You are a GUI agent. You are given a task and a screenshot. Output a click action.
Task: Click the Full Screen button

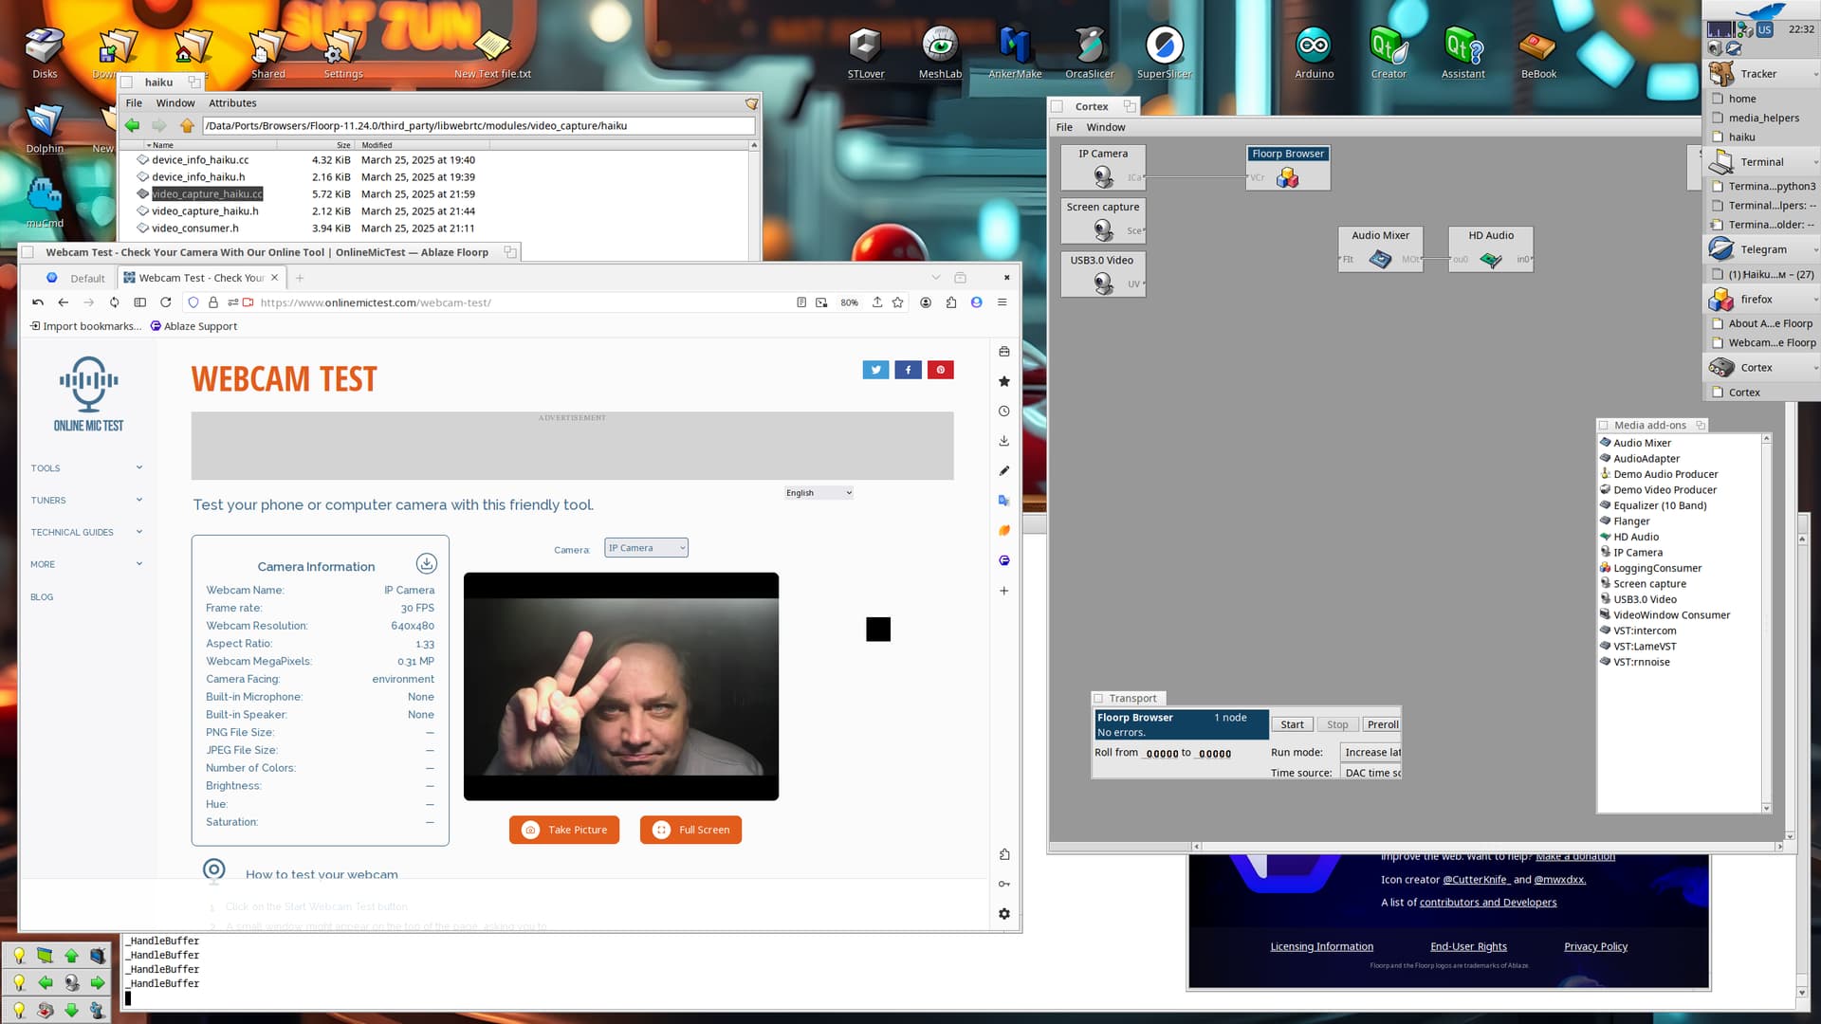coord(690,830)
